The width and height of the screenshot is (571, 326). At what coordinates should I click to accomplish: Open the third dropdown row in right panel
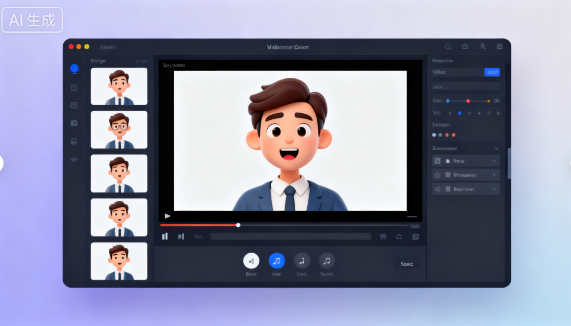tap(494, 189)
